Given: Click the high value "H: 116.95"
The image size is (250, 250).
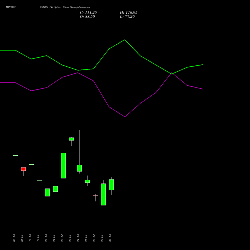Looking at the screenshot, I should (x=129, y=13).
